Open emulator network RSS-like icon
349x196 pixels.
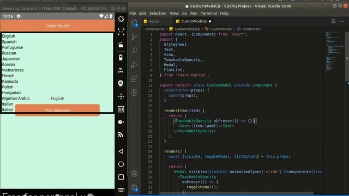[121, 134]
